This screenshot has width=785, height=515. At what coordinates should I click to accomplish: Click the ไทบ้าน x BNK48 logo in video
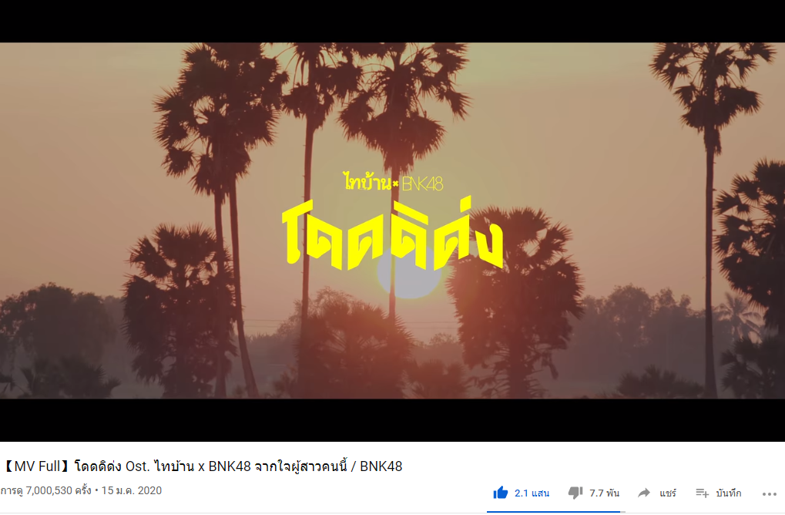[x=394, y=181]
